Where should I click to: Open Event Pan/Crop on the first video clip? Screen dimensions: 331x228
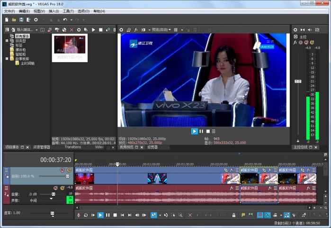(x=226, y=170)
